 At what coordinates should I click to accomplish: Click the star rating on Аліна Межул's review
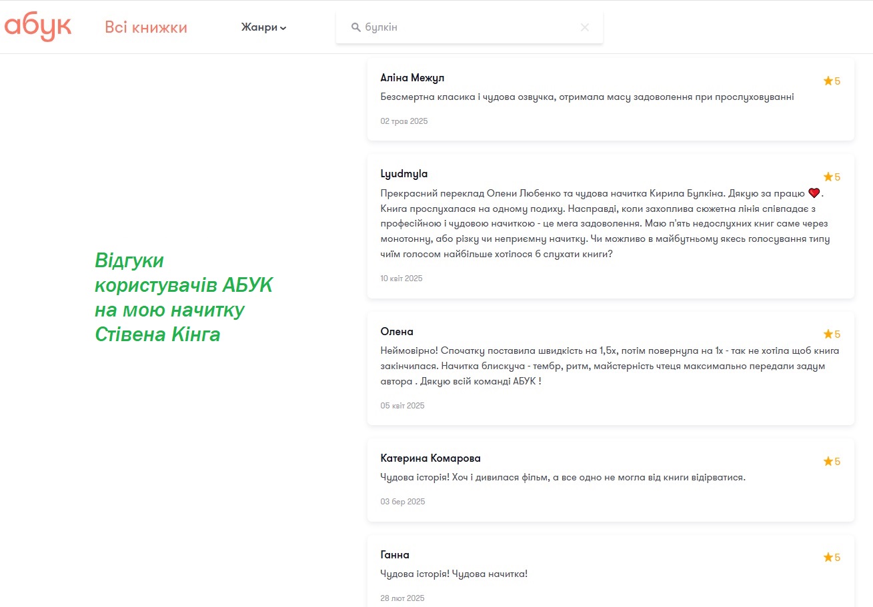[832, 81]
